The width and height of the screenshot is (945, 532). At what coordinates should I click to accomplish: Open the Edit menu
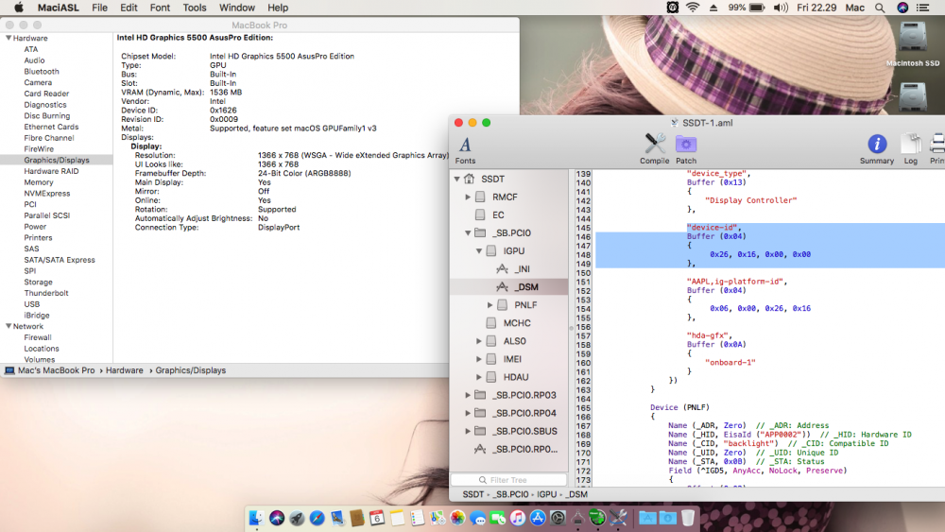coord(129,8)
